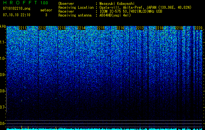Select observer name Masayuki Kobayashi

click(x=117, y=4)
